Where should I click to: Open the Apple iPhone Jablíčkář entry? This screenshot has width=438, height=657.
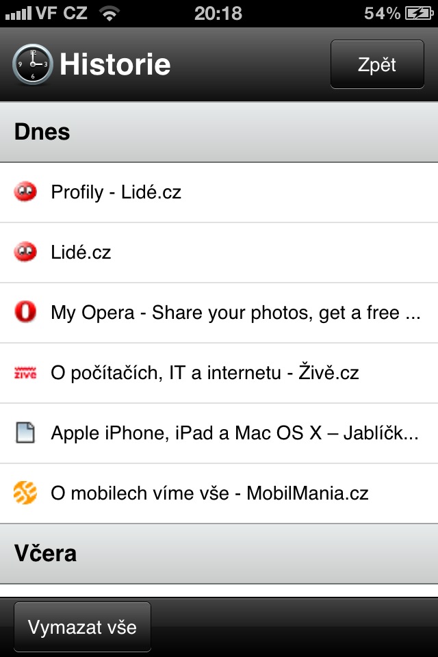(205, 433)
